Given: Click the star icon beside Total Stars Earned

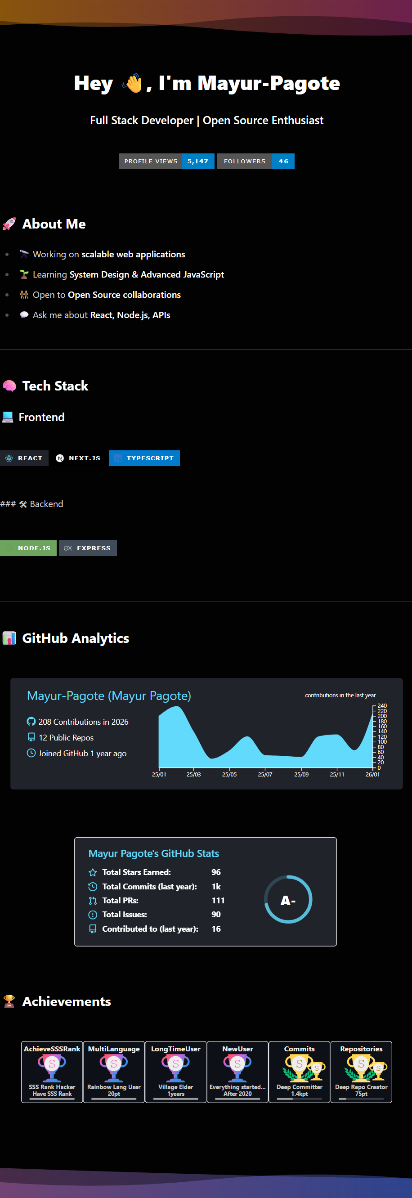Looking at the screenshot, I should (x=93, y=872).
